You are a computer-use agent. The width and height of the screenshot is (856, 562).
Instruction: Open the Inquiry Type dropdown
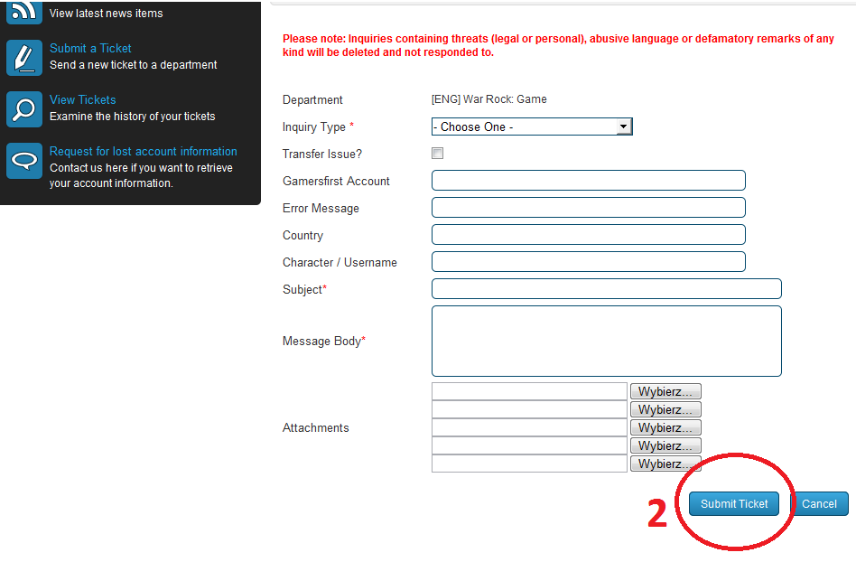click(x=532, y=126)
